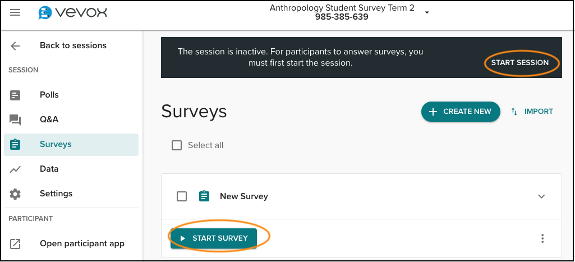Expand the session name dropdown arrow
The width and height of the screenshot is (575, 262).
pyautogui.click(x=427, y=12)
